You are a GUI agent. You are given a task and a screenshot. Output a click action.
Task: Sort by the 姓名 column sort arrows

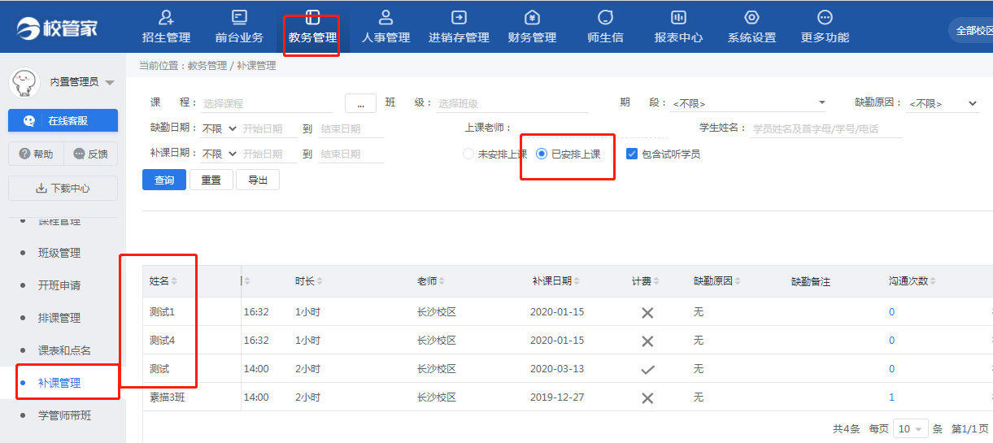click(x=174, y=281)
